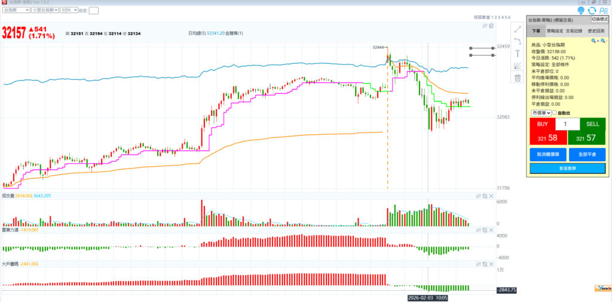Open the 歷史回測 tab
This screenshot has width=612, height=302.
pyautogui.click(x=596, y=29)
